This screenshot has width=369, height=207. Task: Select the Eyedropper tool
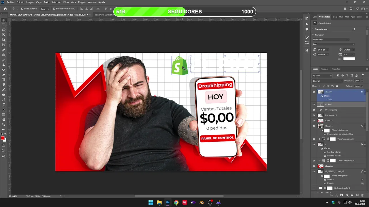click(x=4, y=50)
